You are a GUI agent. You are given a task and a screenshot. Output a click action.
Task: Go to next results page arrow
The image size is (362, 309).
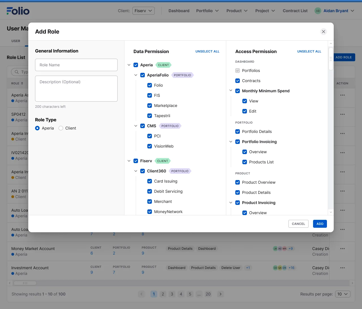[221, 294]
